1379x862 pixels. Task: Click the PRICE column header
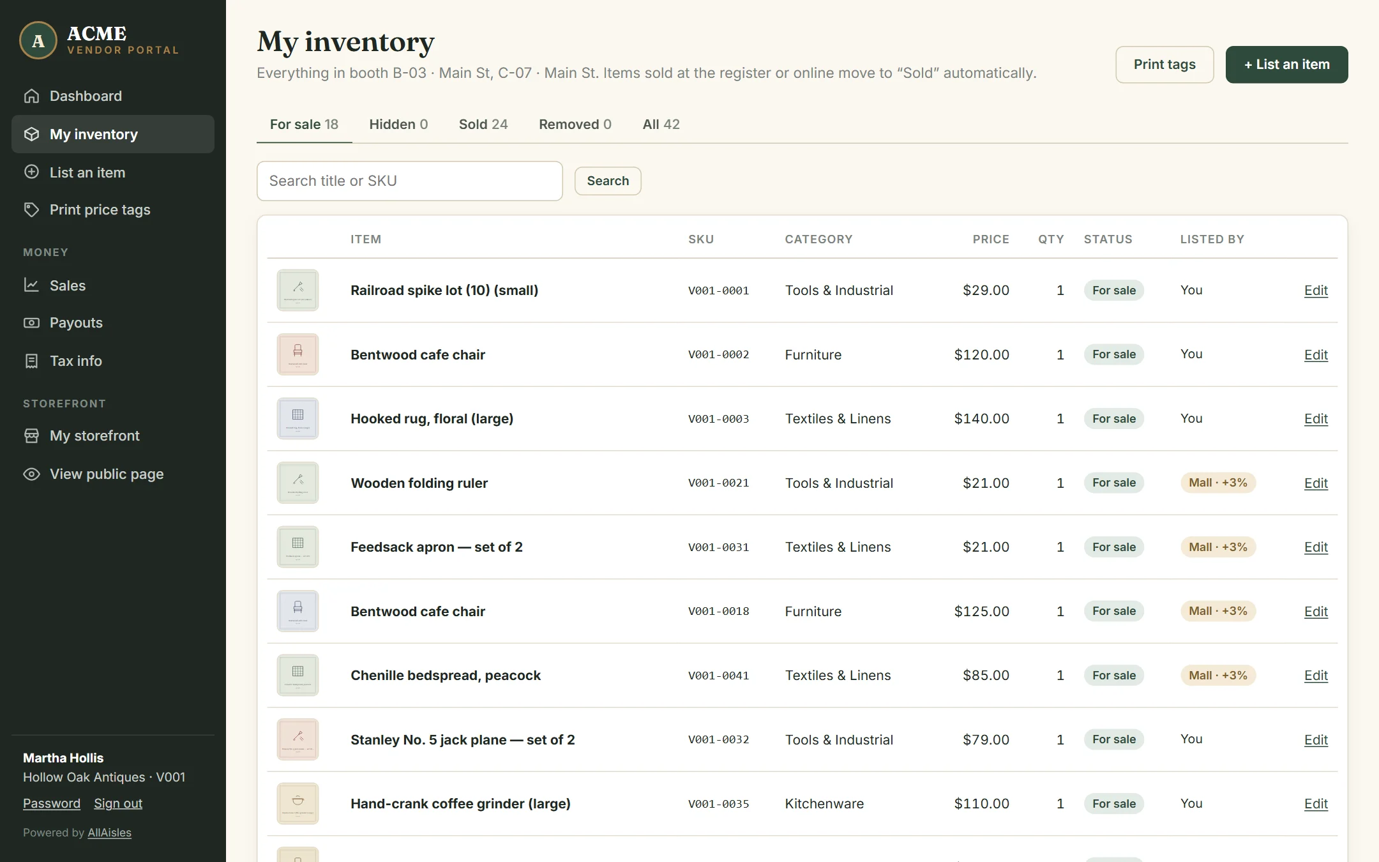(991, 239)
